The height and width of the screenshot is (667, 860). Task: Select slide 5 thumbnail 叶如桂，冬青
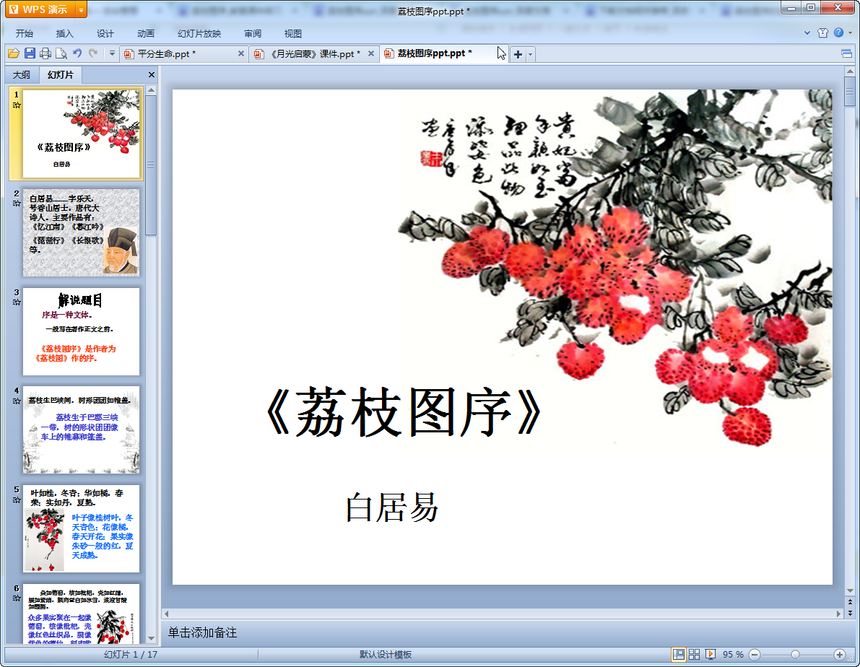click(x=81, y=529)
